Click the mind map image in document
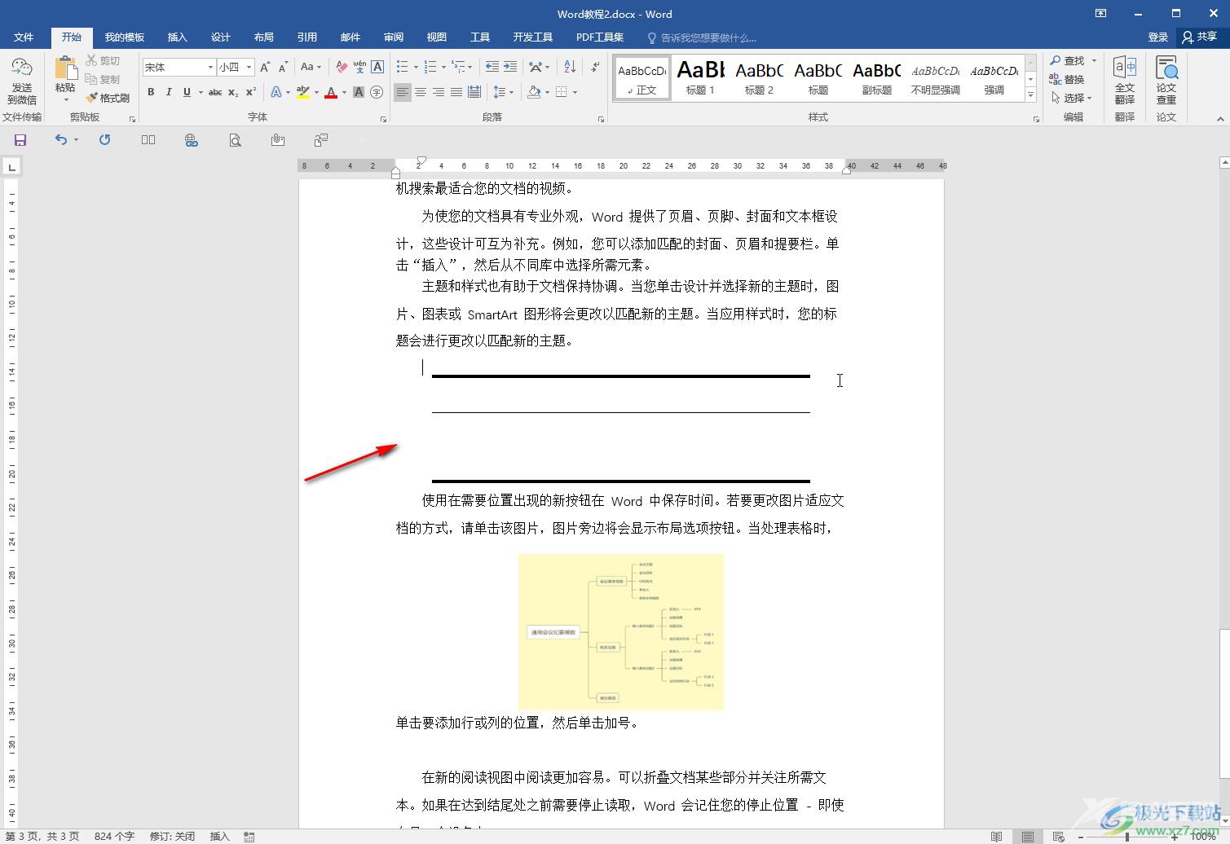This screenshot has height=844, width=1230. (621, 631)
